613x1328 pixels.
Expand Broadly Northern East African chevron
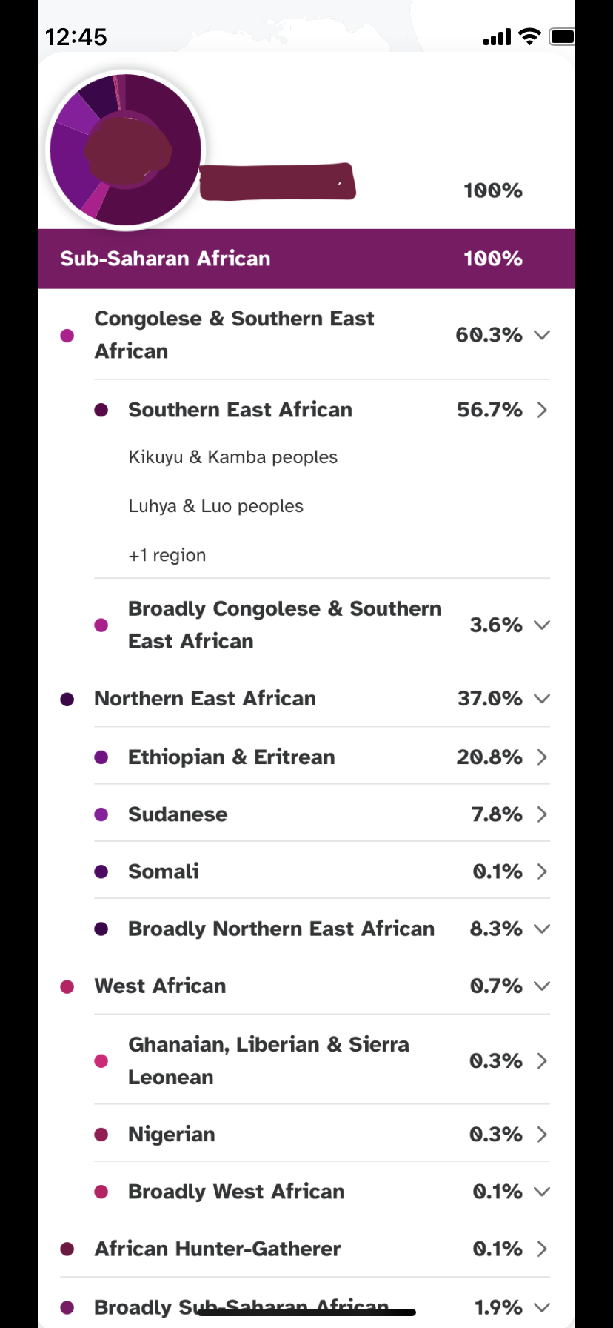(x=542, y=929)
